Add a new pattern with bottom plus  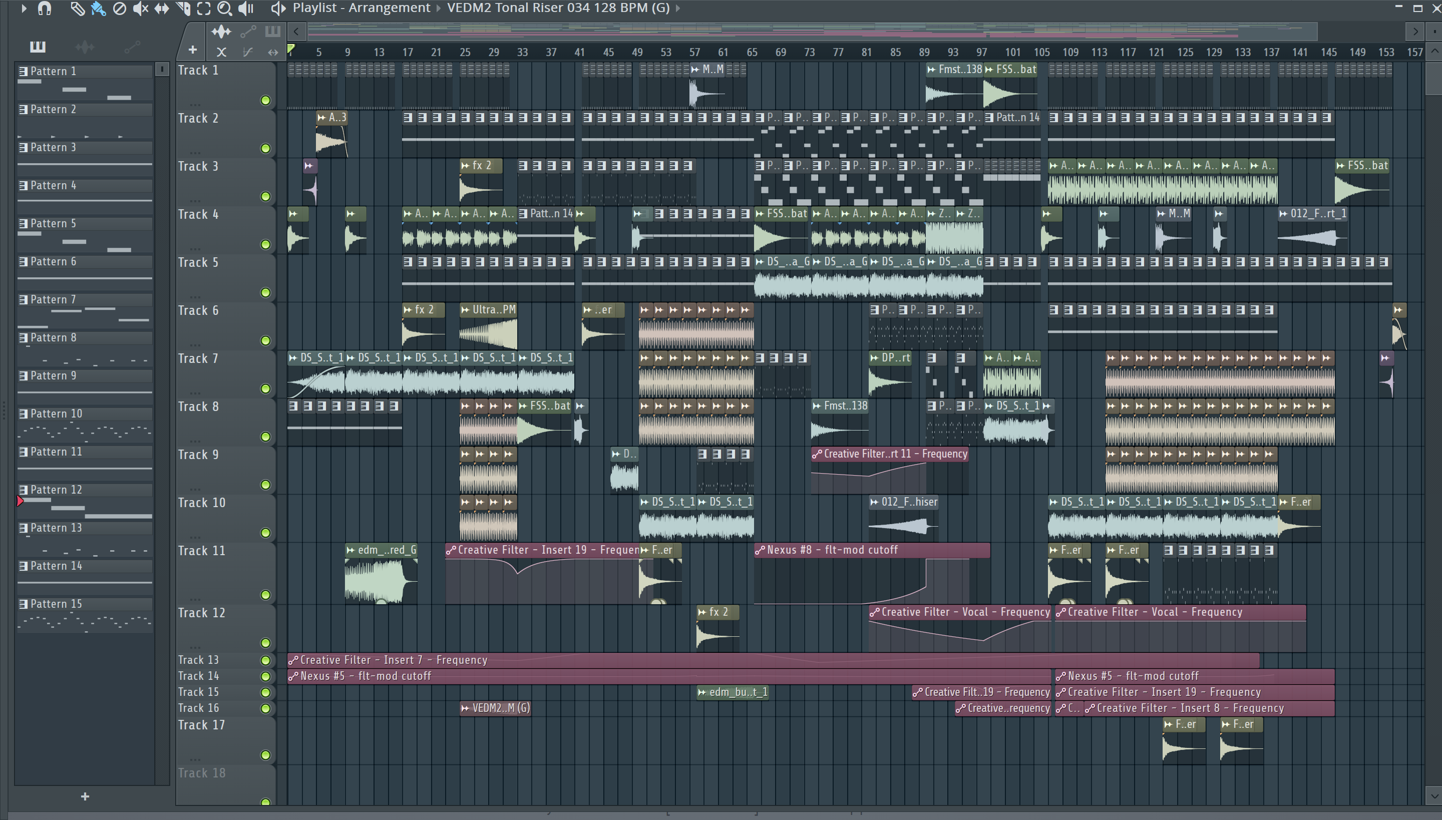(85, 796)
